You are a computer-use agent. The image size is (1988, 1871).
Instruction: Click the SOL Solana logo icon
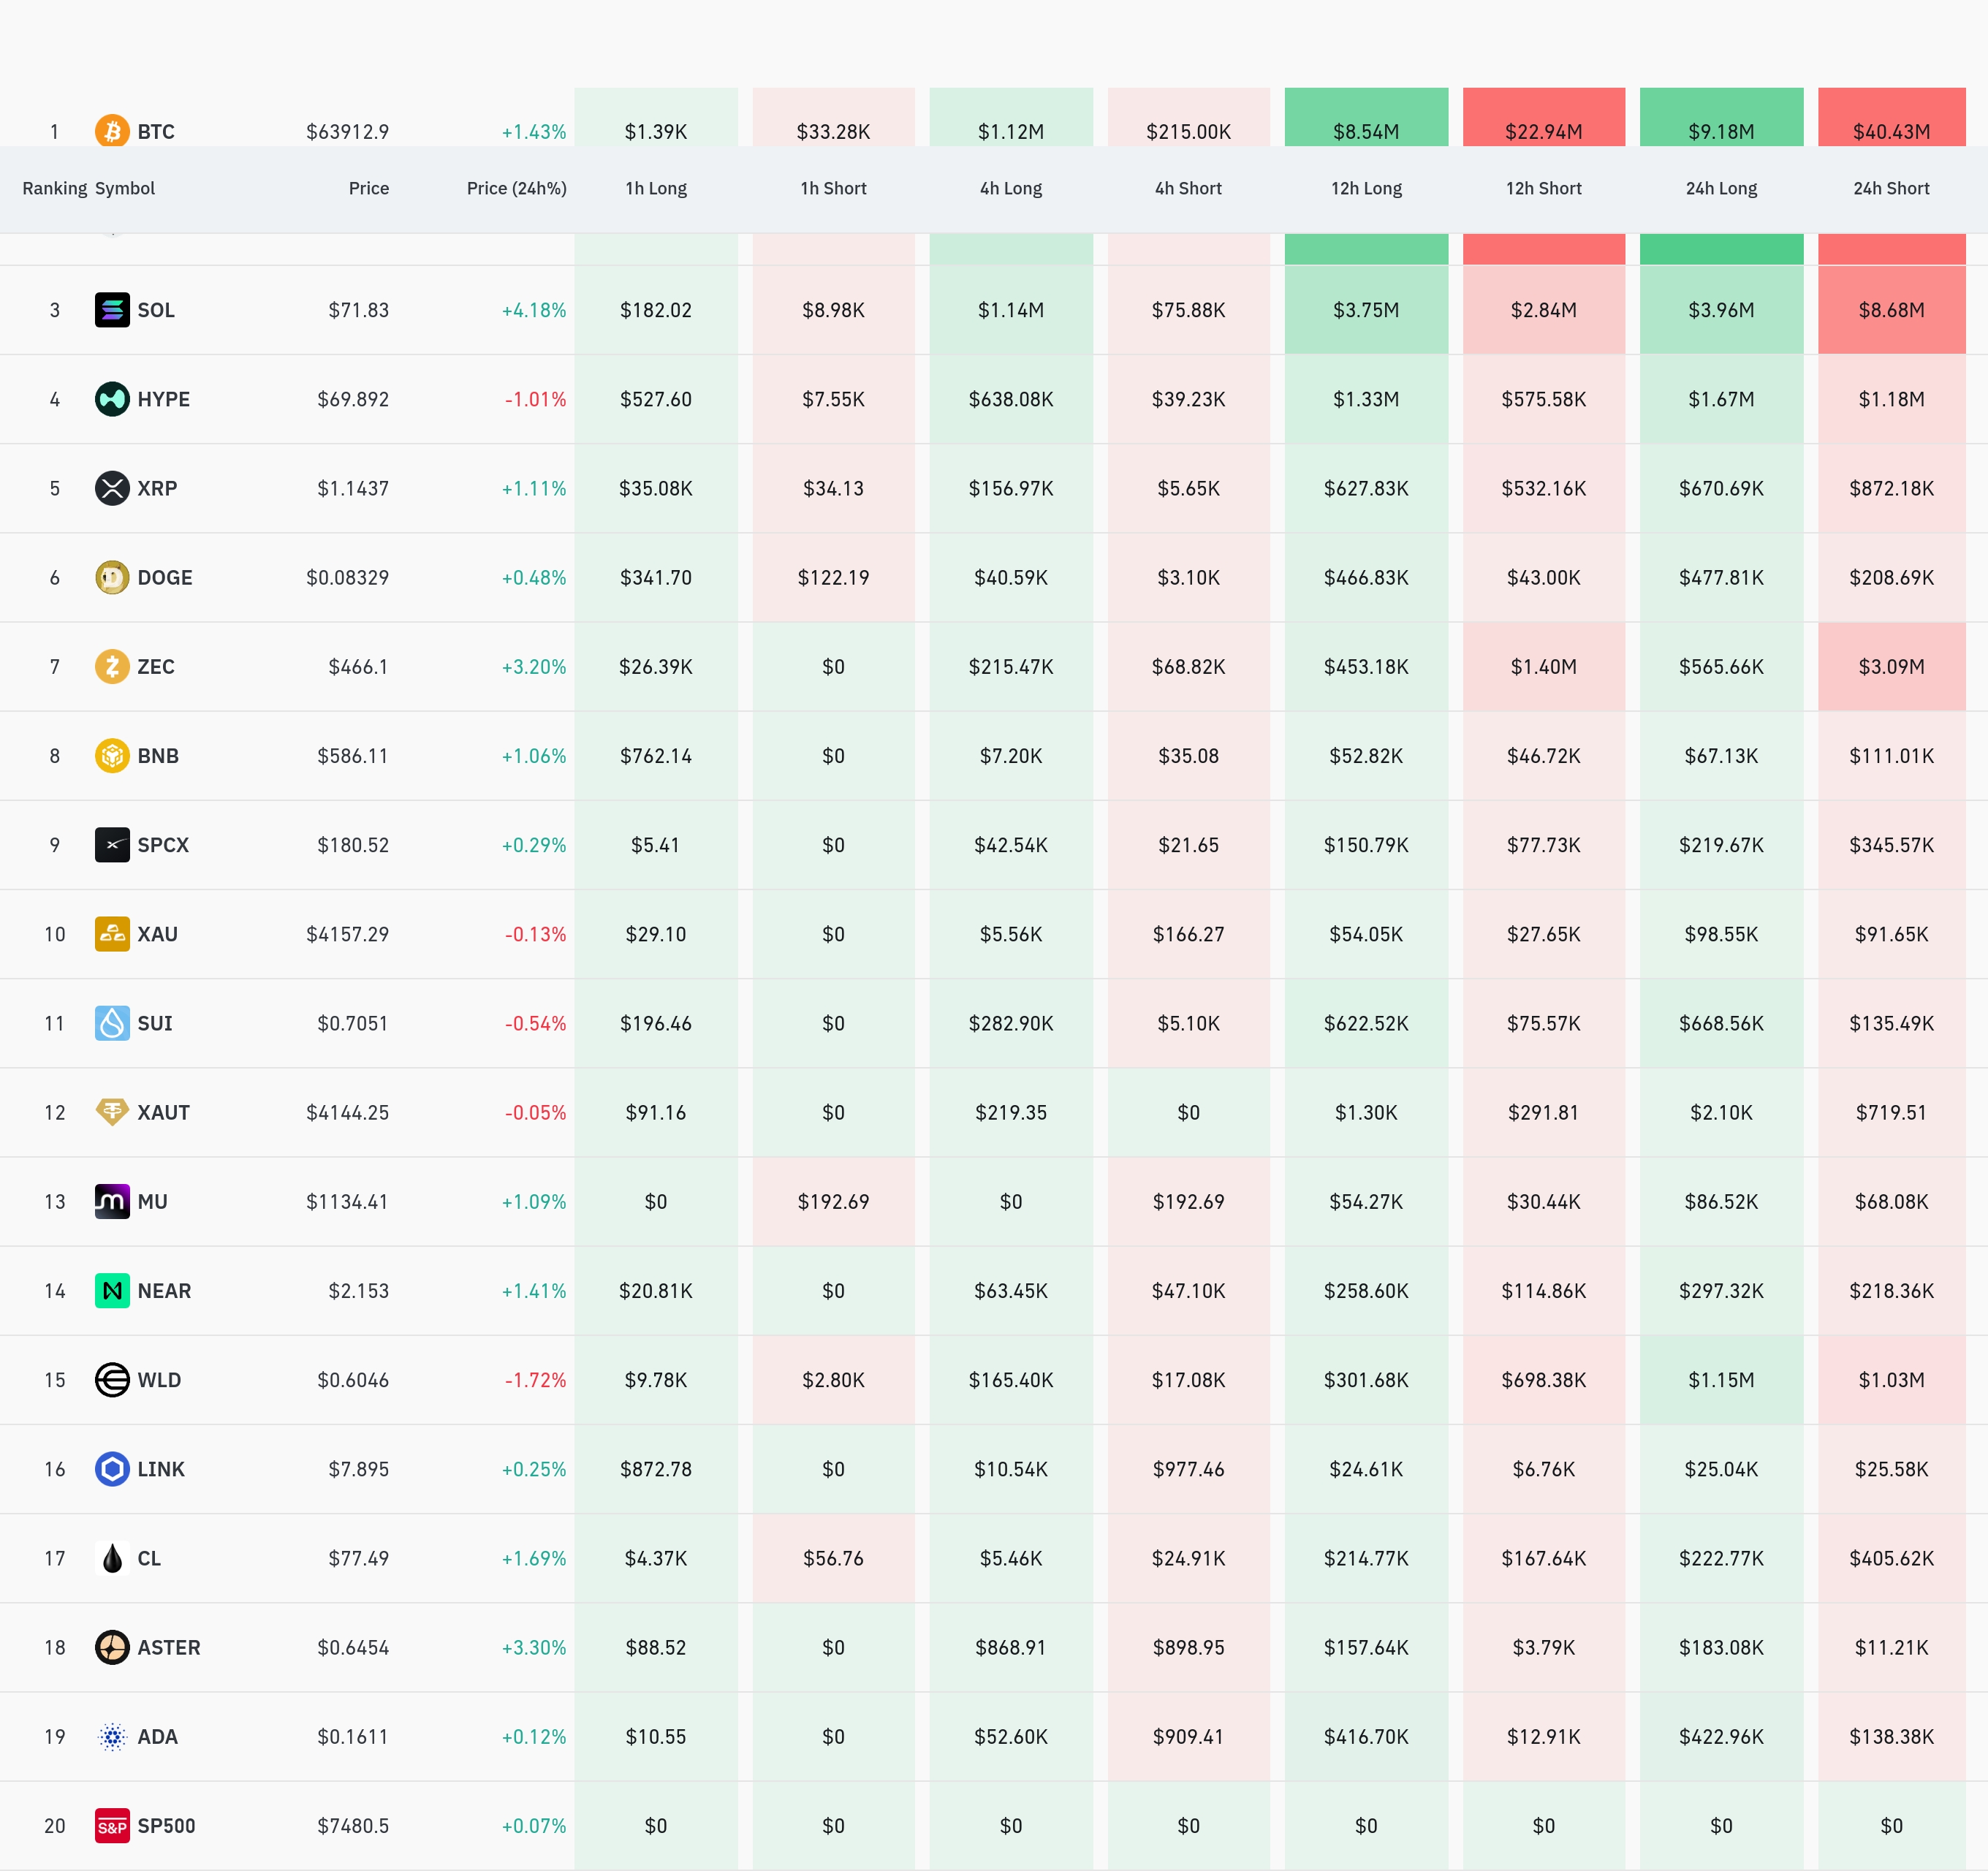[112, 310]
